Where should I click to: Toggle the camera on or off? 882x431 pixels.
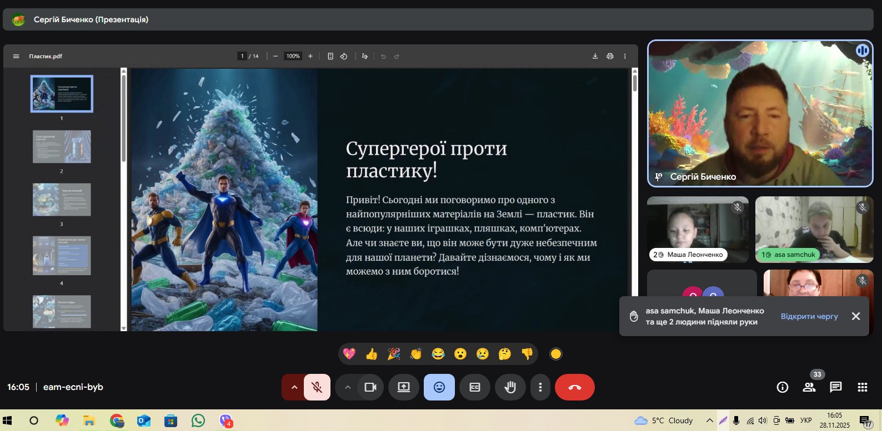pos(370,387)
